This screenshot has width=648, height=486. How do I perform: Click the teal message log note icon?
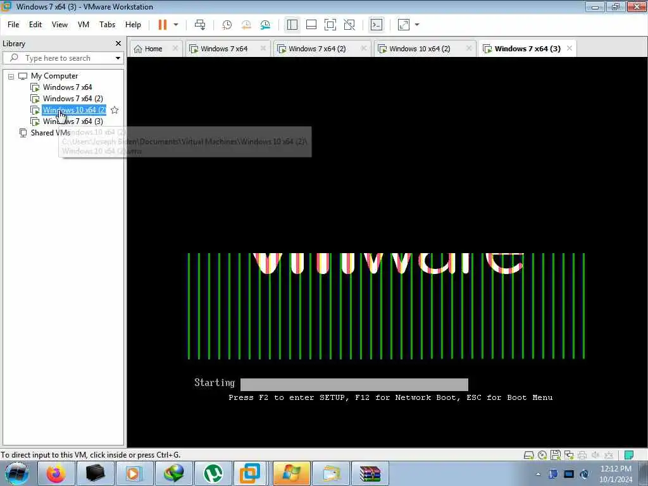coord(629,456)
